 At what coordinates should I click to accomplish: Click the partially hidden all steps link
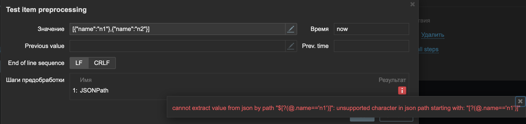(x=429, y=49)
